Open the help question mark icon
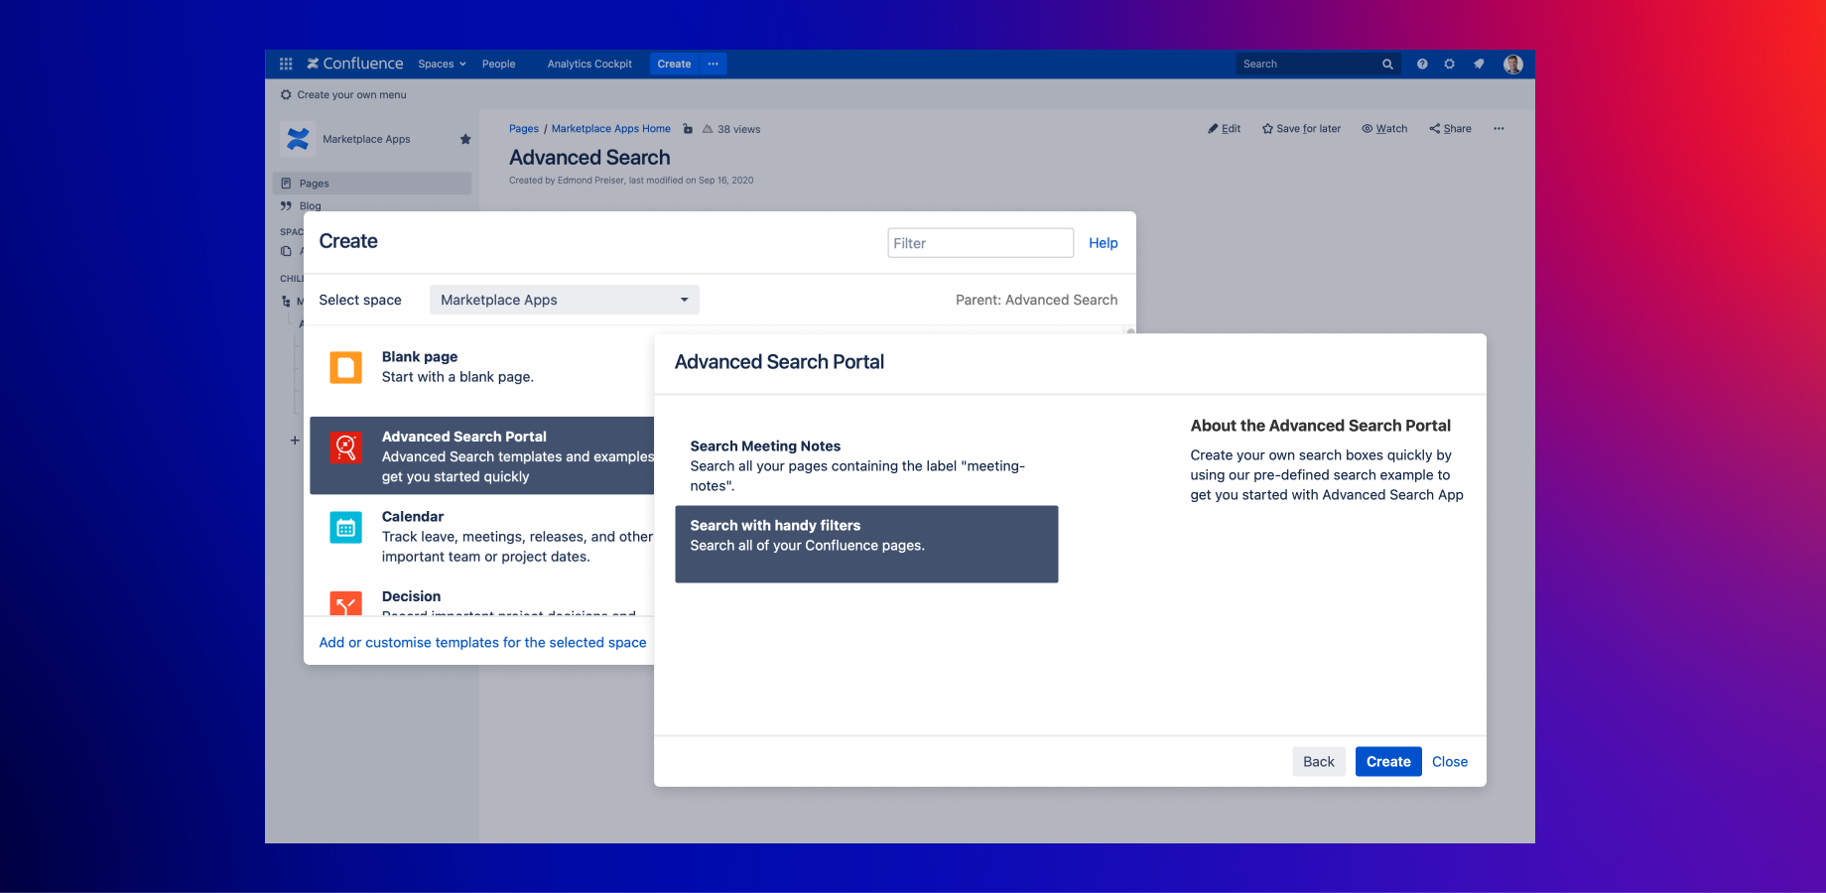 click(x=1422, y=64)
